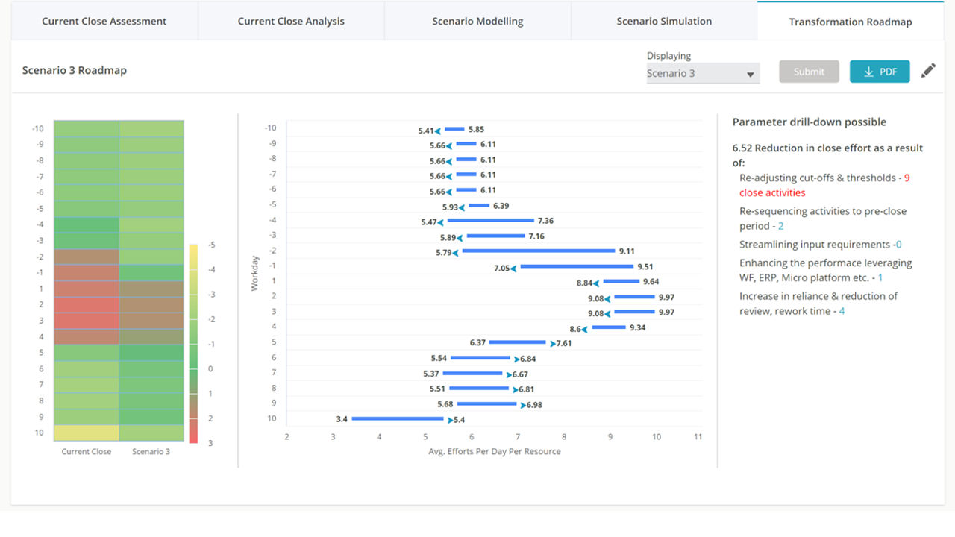Open the reliance and rework count 4

(x=842, y=311)
